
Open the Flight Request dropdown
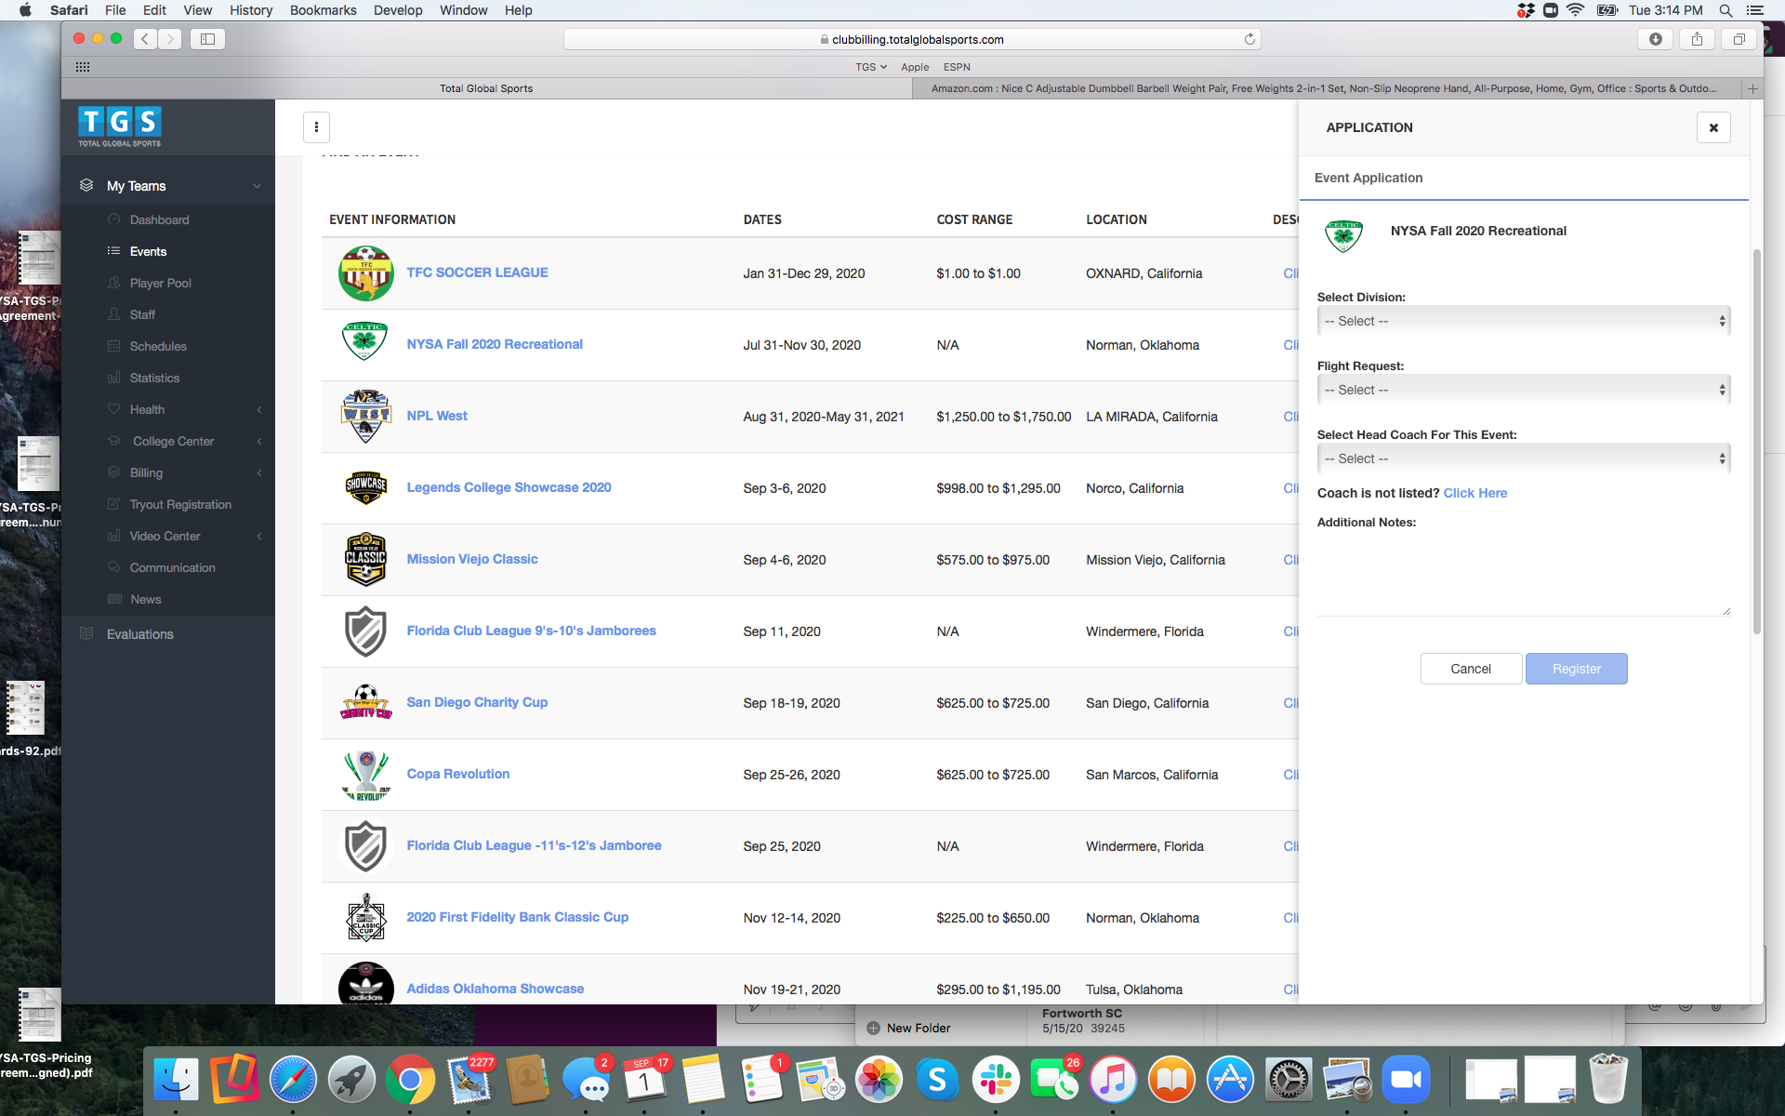(1522, 390)
